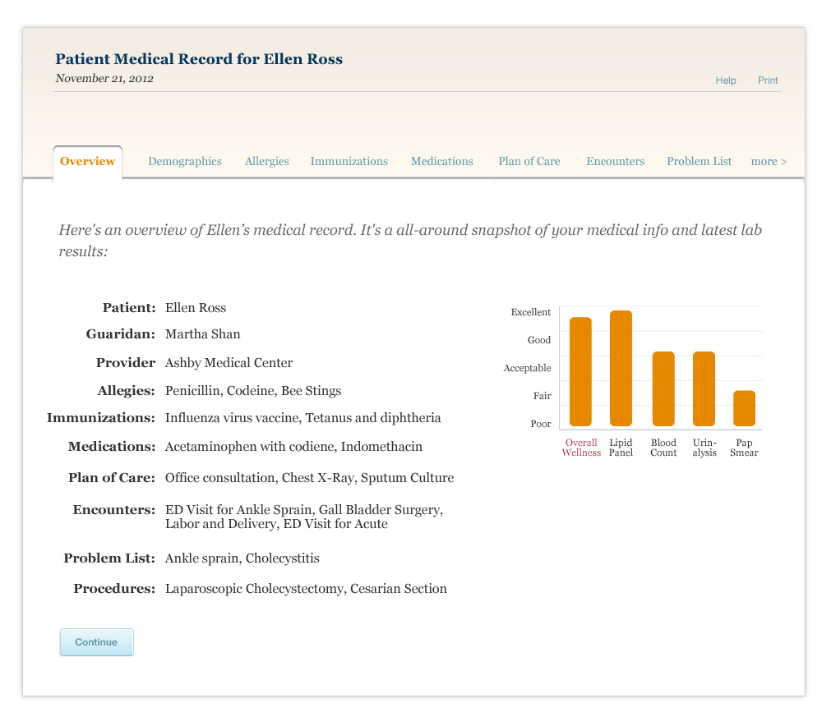Click the 'Medications:' field label
Screen dimensions: 822x726
pos(112,447)
